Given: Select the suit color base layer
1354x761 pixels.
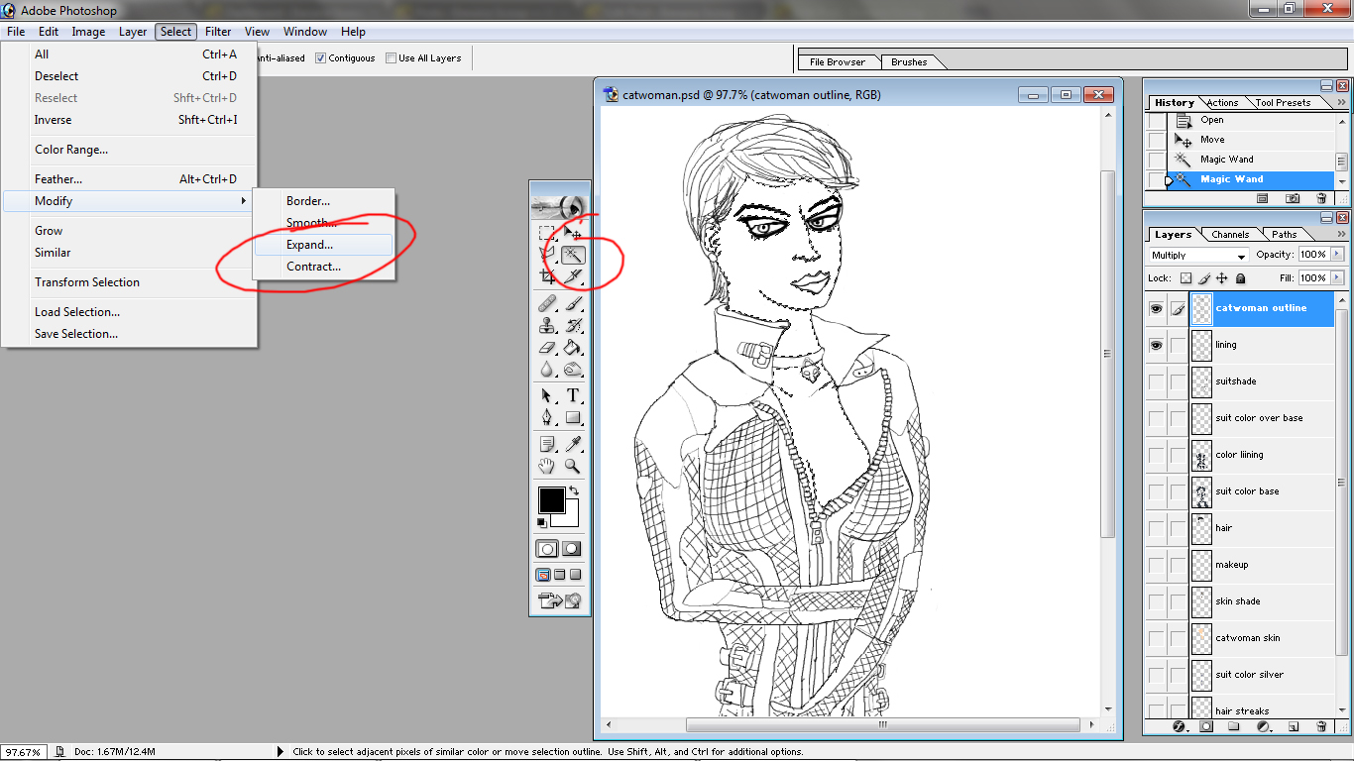Looking at the screenshot, I should coord(1247,491).
